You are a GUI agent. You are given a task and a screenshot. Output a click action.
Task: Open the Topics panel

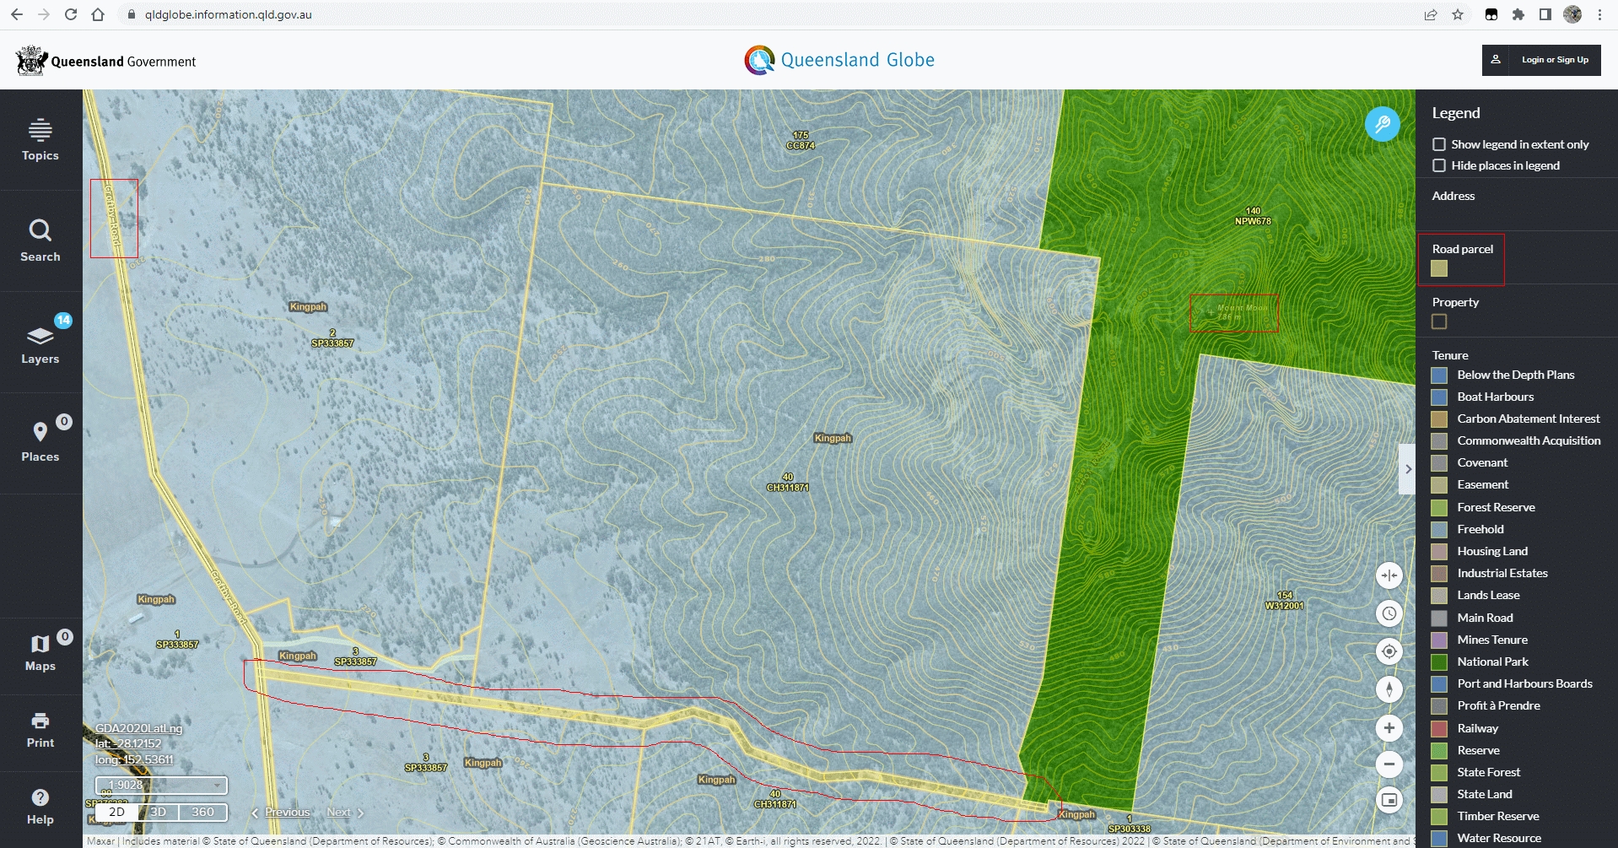click(x=40, y=140)
